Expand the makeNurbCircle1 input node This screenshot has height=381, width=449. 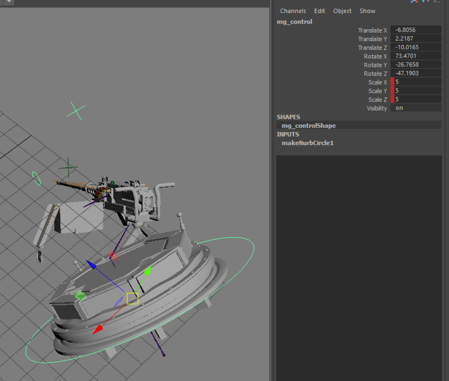[x=308, y=143]
